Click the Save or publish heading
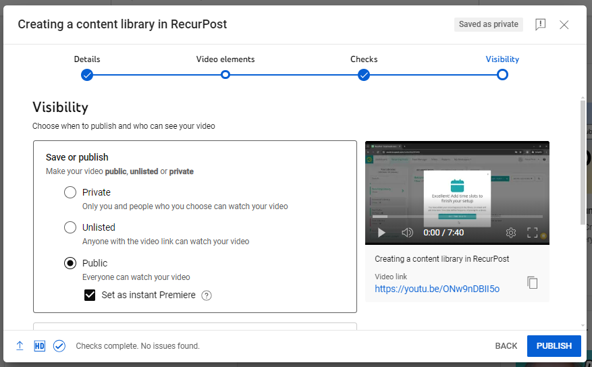 (x=77, y=157)
